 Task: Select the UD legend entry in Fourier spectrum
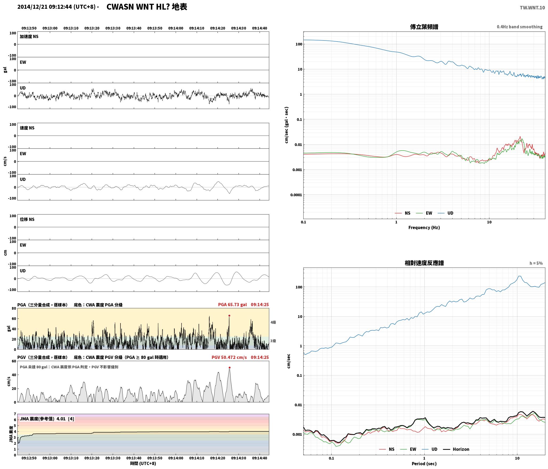[445, 213]
